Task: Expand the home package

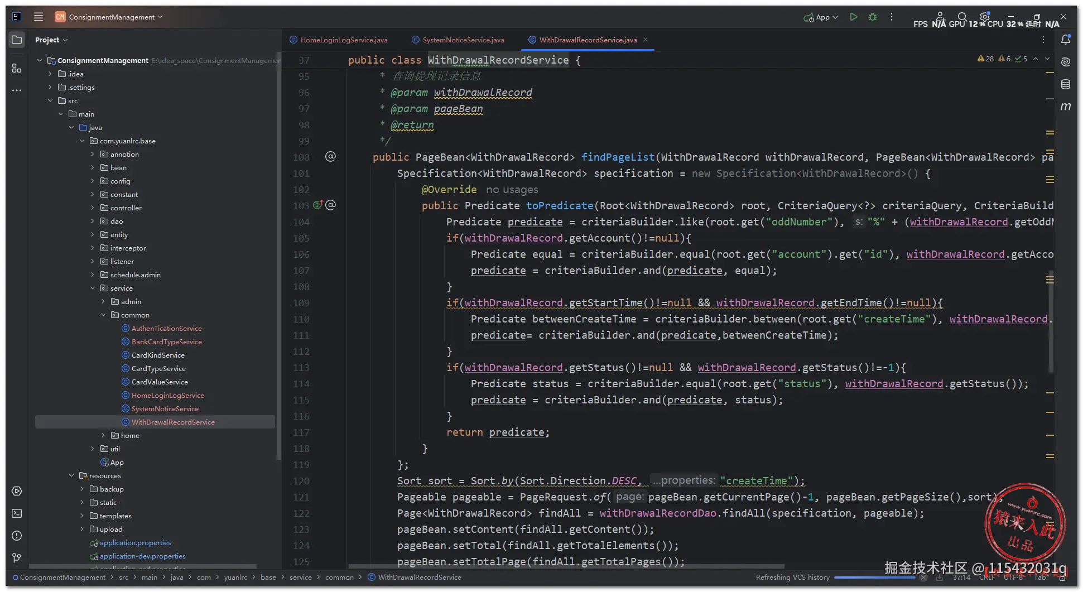Action: pos(103,435)
